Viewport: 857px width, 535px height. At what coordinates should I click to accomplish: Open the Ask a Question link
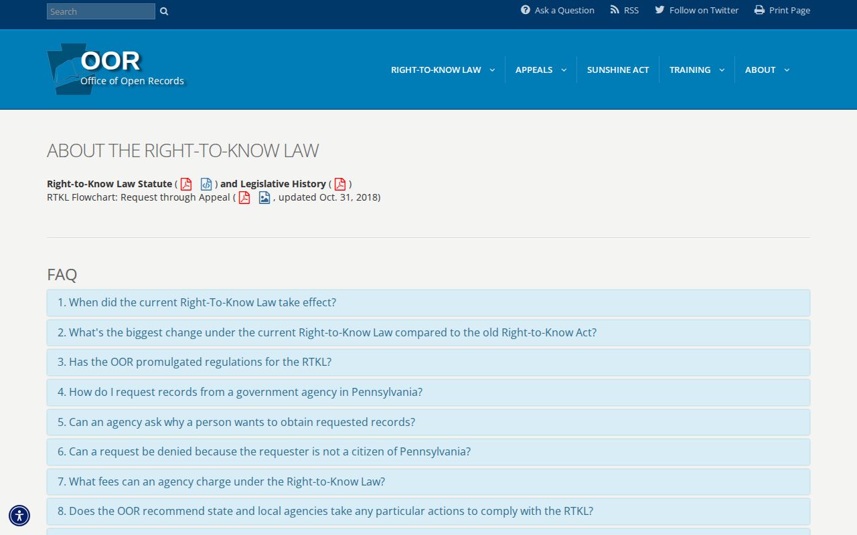[564, 10]
